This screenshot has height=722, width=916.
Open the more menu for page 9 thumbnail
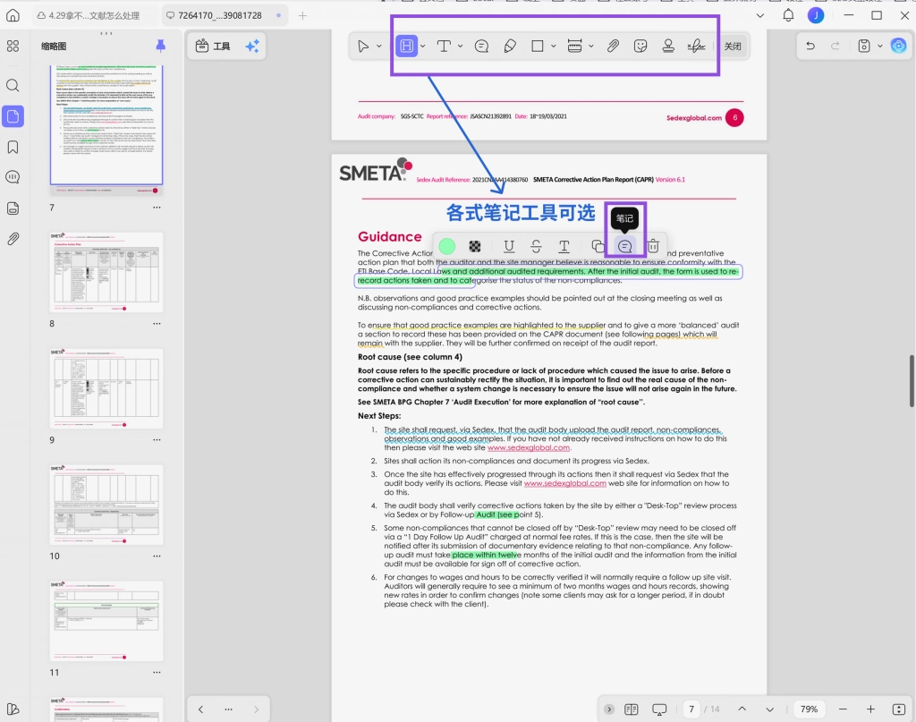[x=157, y=440]
